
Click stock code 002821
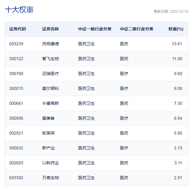coord(16,133)
